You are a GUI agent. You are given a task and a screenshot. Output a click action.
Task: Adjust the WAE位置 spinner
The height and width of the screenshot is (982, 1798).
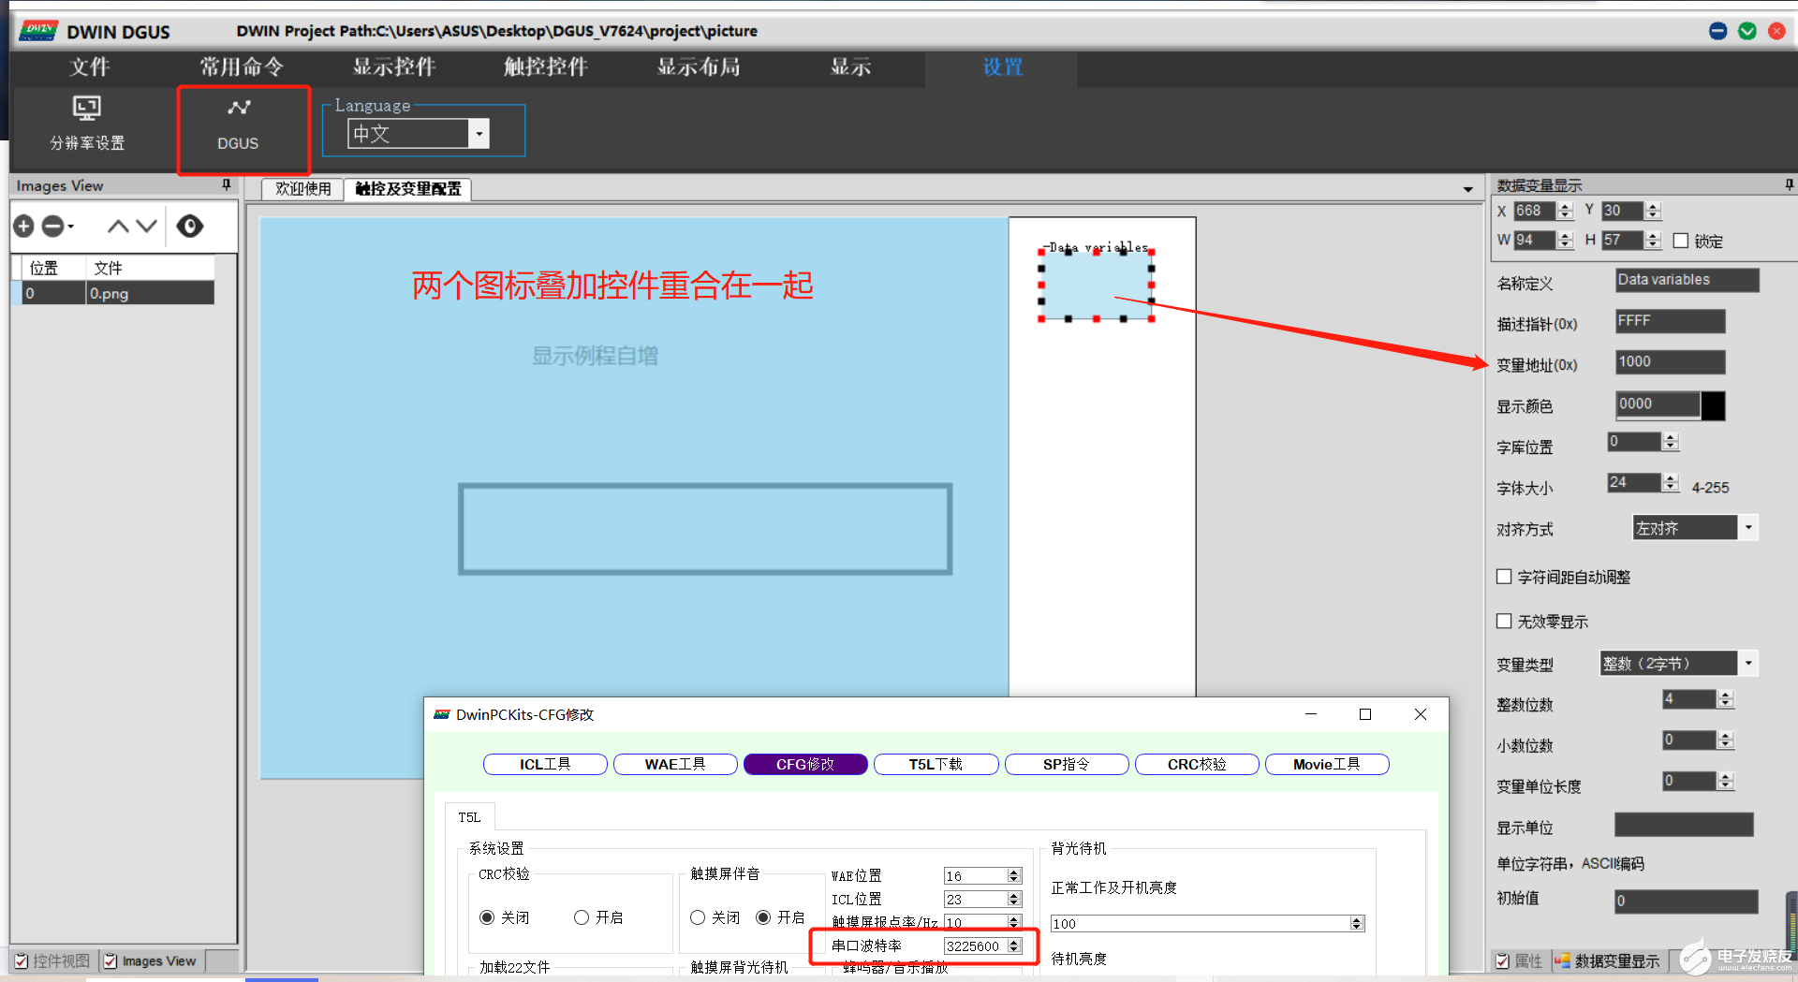tap(1013, 876)
